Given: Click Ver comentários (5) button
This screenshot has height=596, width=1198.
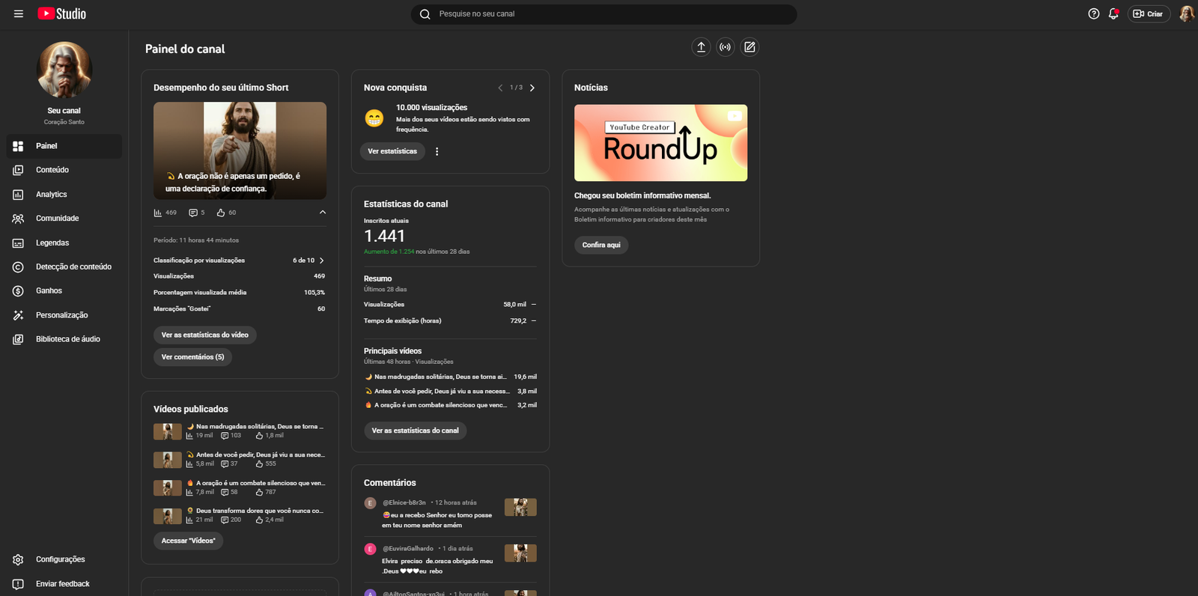Looking at the screenshot, I should coord(192,357).
